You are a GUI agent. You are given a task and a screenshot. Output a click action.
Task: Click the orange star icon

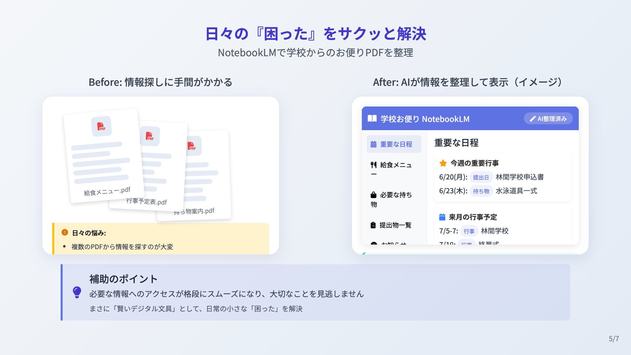coord(443,163)
